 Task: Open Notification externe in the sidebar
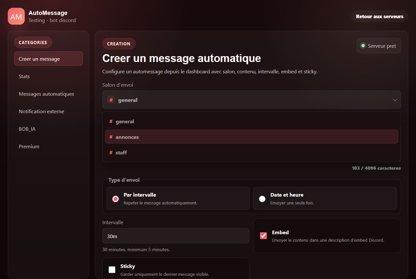(48, 112)
